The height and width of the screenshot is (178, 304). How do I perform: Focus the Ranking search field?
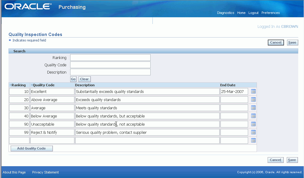110,58
